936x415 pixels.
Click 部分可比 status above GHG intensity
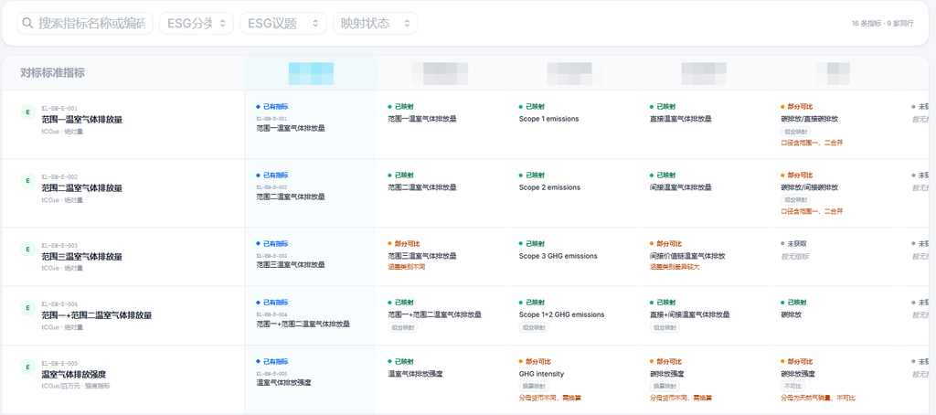pos(534,362)
